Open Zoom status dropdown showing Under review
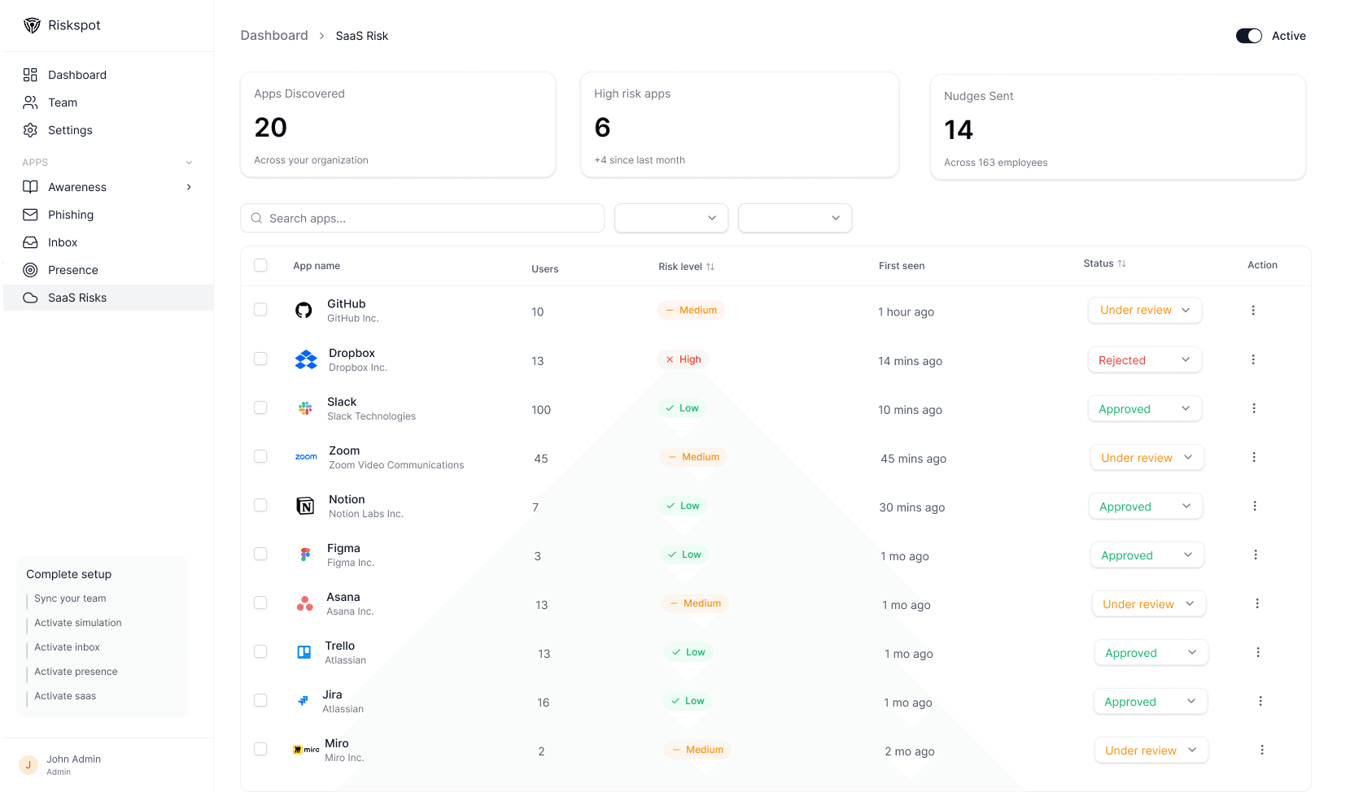Screen dimensions: 1350x792 [x=1147, y=457]
